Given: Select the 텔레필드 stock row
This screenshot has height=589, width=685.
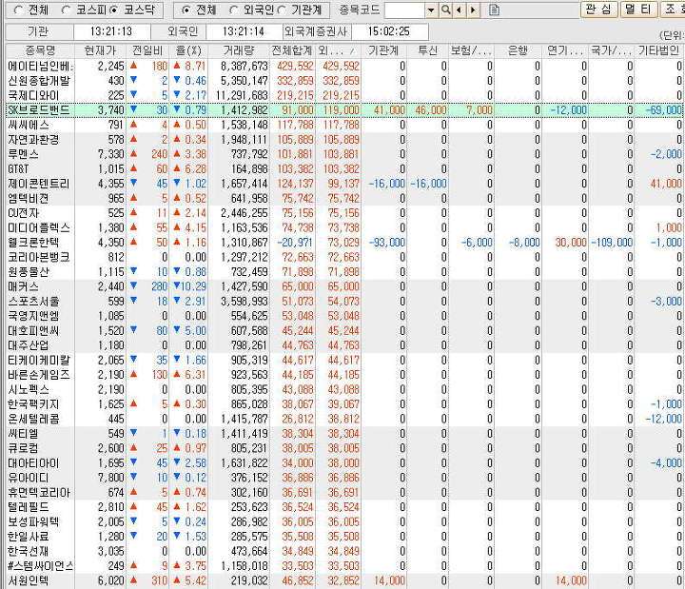Looking at the screenshot, I should (x=345, y=507).
